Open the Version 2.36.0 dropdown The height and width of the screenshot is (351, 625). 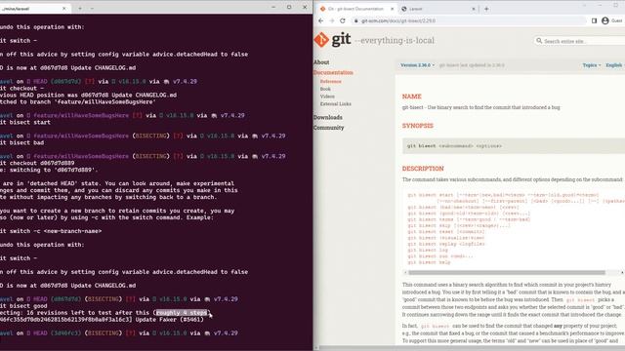tap(417, 65)
